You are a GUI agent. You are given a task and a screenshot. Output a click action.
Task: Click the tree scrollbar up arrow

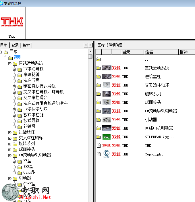tap(90, 52)
